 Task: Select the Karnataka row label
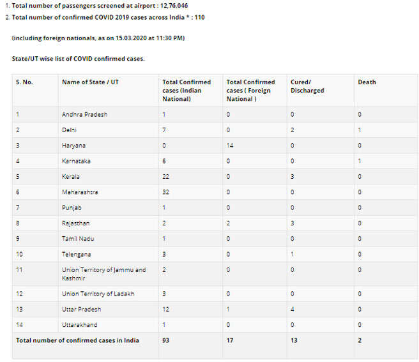tap(76, 161)
